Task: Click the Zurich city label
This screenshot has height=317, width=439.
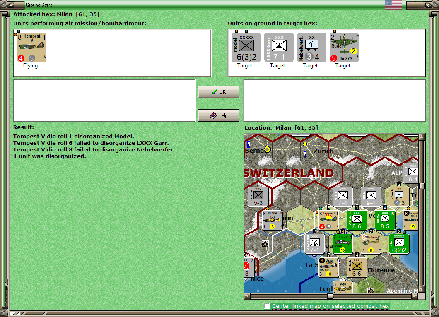Action: 323,151
